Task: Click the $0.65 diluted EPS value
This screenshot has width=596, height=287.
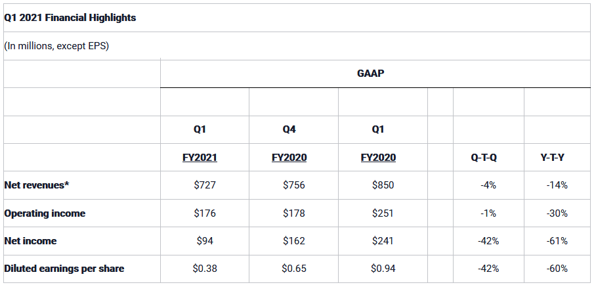Action: tap(294, 269)
